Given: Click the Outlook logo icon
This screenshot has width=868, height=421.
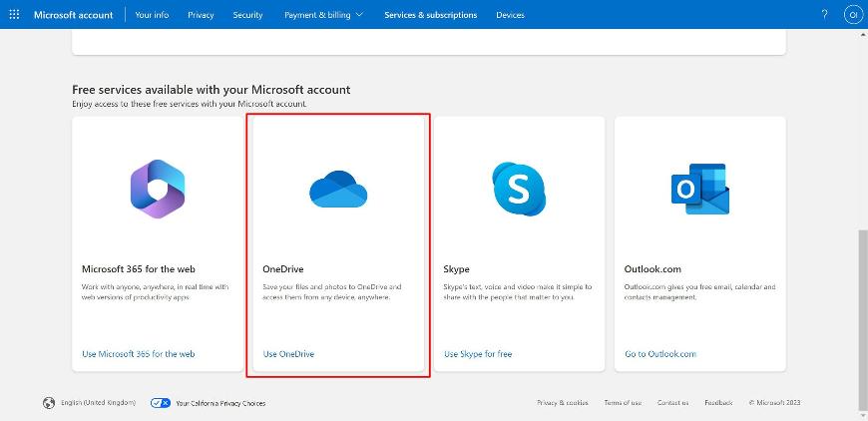Looking at the screenshot, I should coord(699,190).
